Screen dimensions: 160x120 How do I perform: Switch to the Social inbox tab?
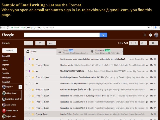point(73,52)
